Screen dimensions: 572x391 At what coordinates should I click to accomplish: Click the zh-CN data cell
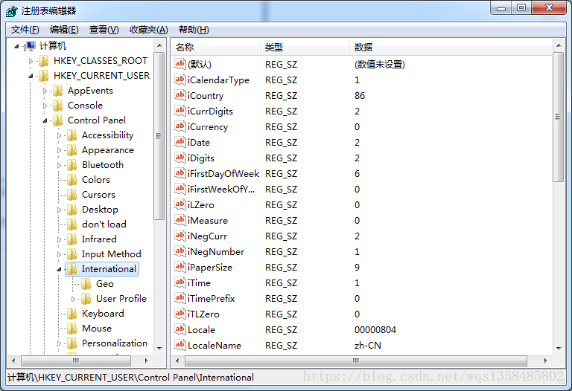368,345
